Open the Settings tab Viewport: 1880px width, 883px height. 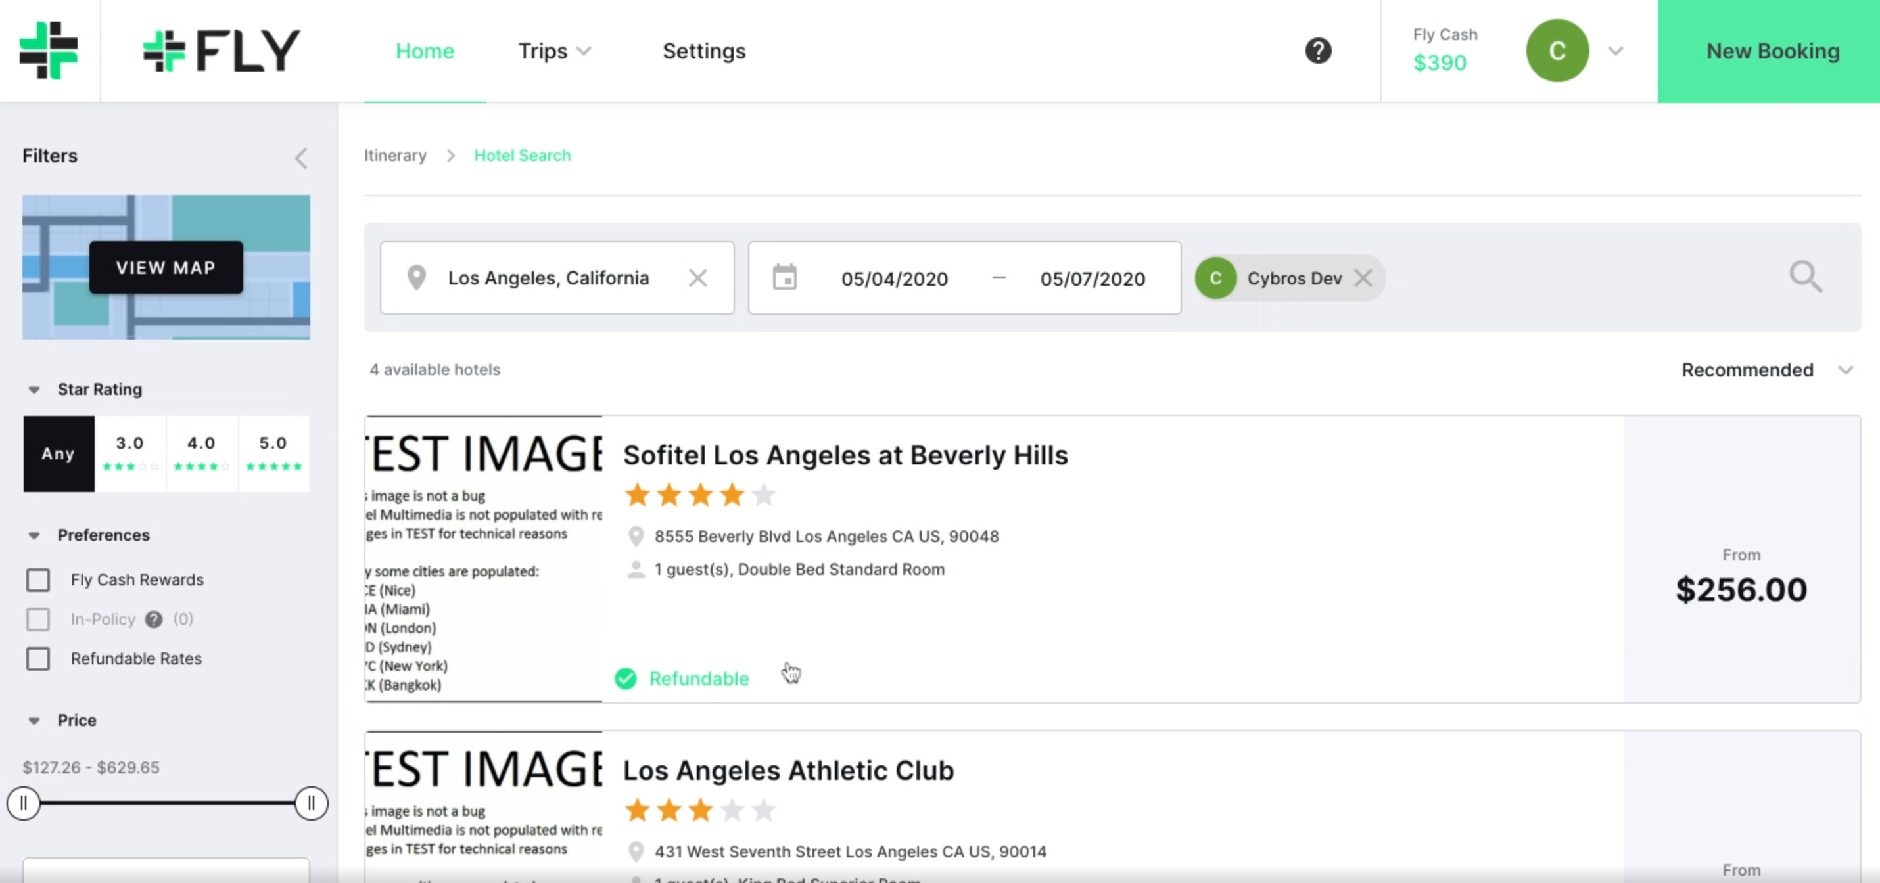703,51
